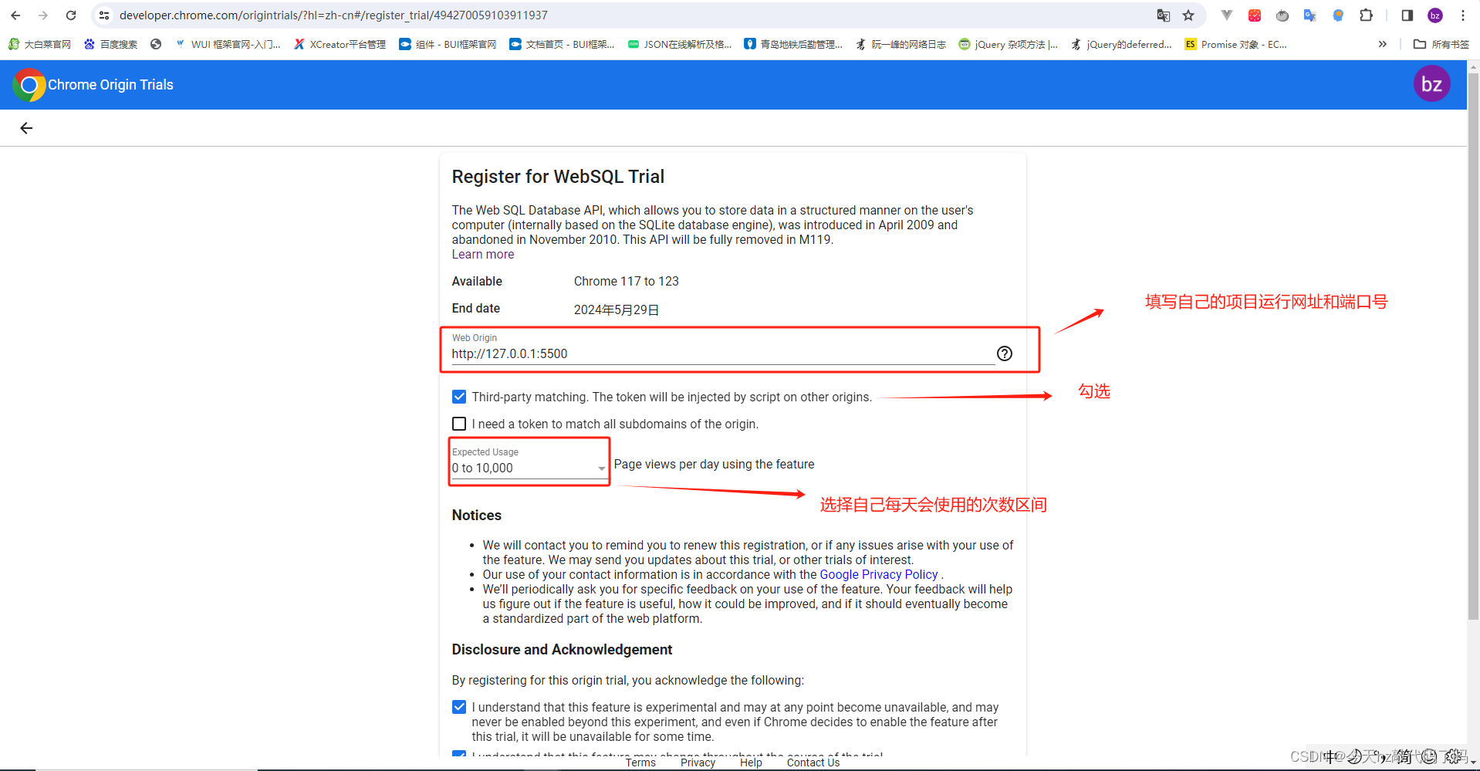Uncheck the experimental feature acknowledgement checkbox

point(459,706)
